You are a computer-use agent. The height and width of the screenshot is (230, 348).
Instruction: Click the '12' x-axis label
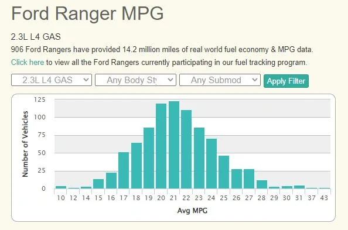tap(73, 198)
